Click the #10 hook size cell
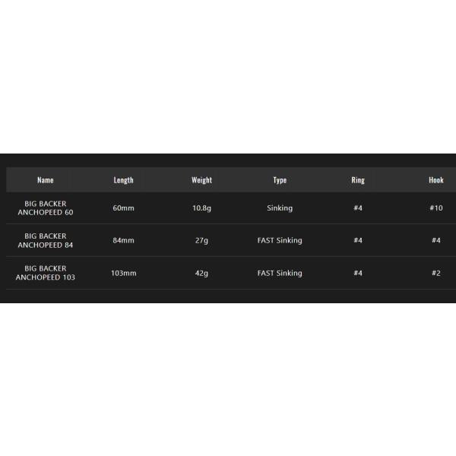Screen dimensions: 456x456 click(x=436, y=208)
